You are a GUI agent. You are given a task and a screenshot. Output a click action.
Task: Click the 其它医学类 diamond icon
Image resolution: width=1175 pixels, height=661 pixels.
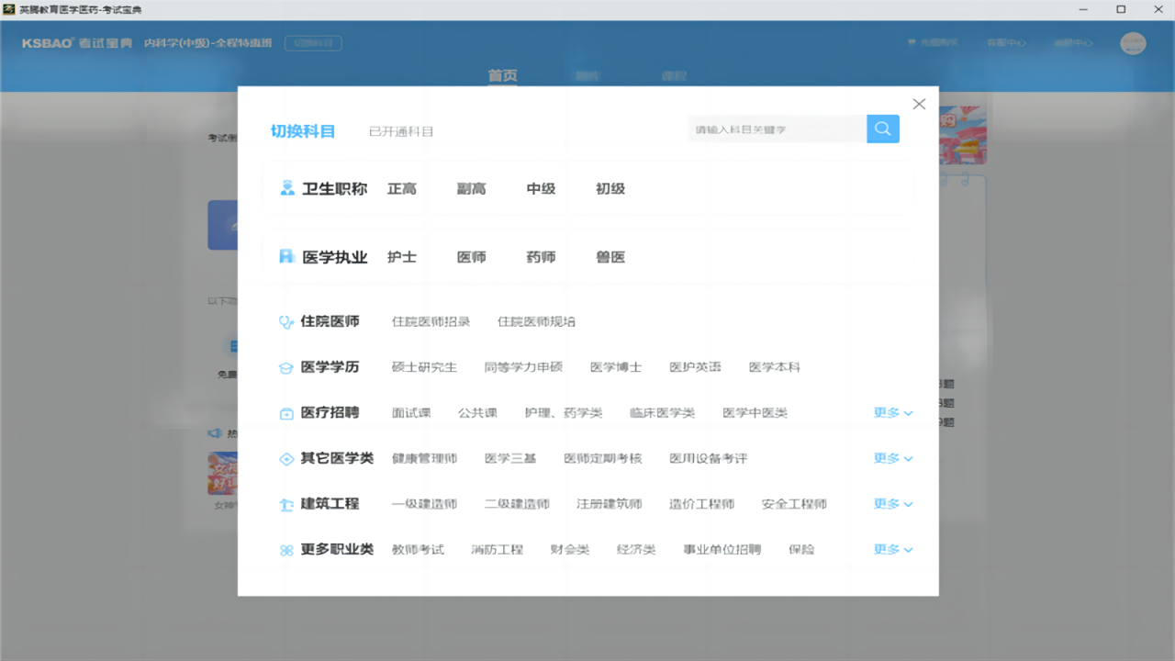286,458
